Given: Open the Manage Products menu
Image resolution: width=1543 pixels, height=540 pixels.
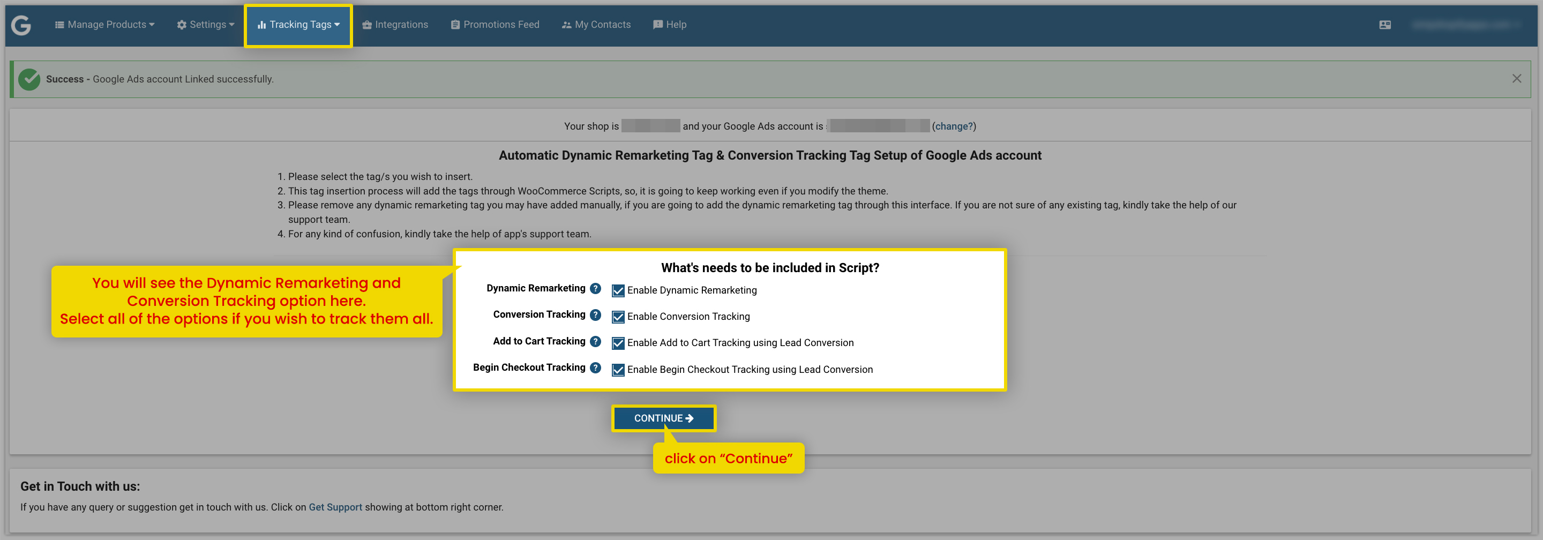Looking at the screenshot, I should 105,25.
